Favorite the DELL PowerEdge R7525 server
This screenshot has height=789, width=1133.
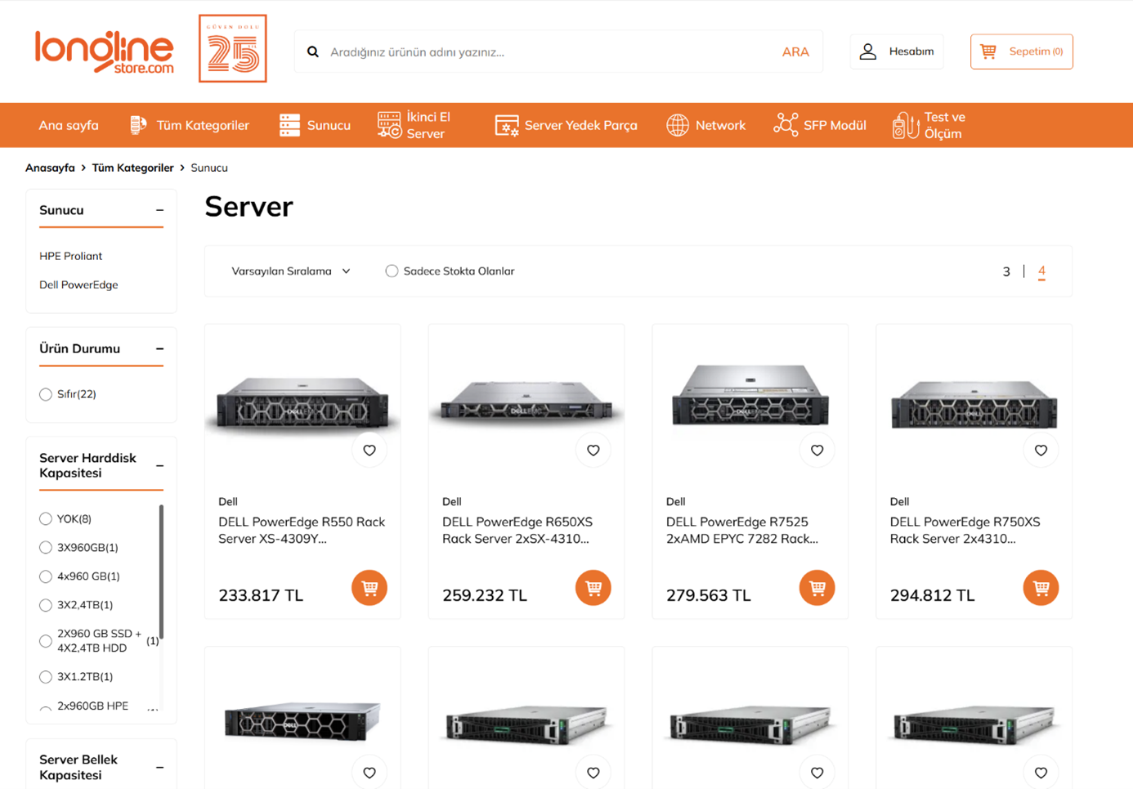(817, 451)
